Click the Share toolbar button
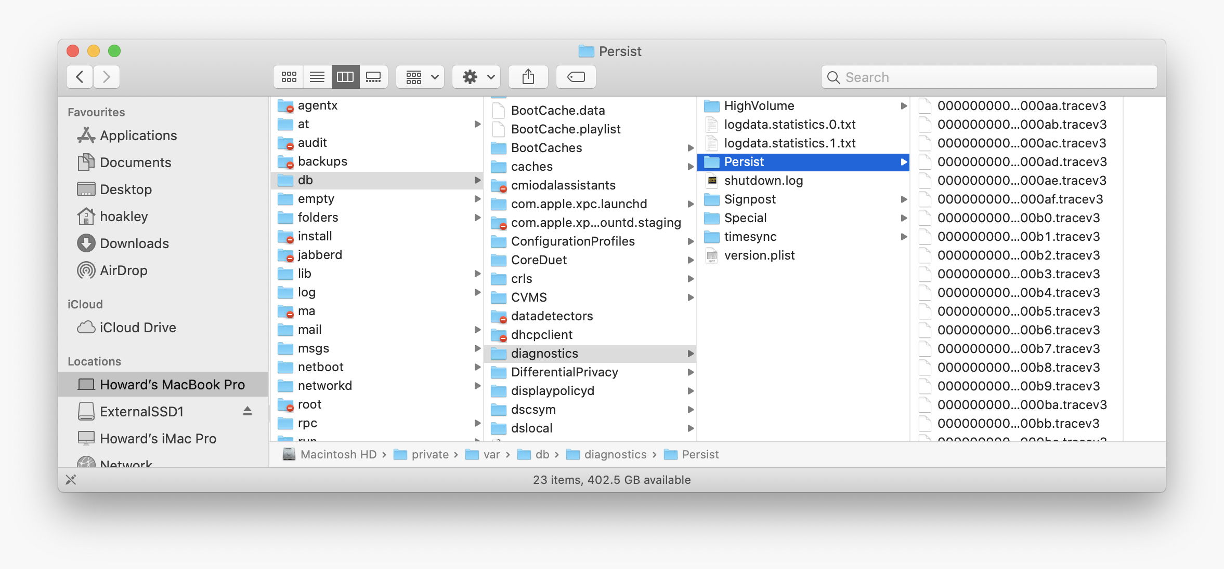 coord(528,77)
